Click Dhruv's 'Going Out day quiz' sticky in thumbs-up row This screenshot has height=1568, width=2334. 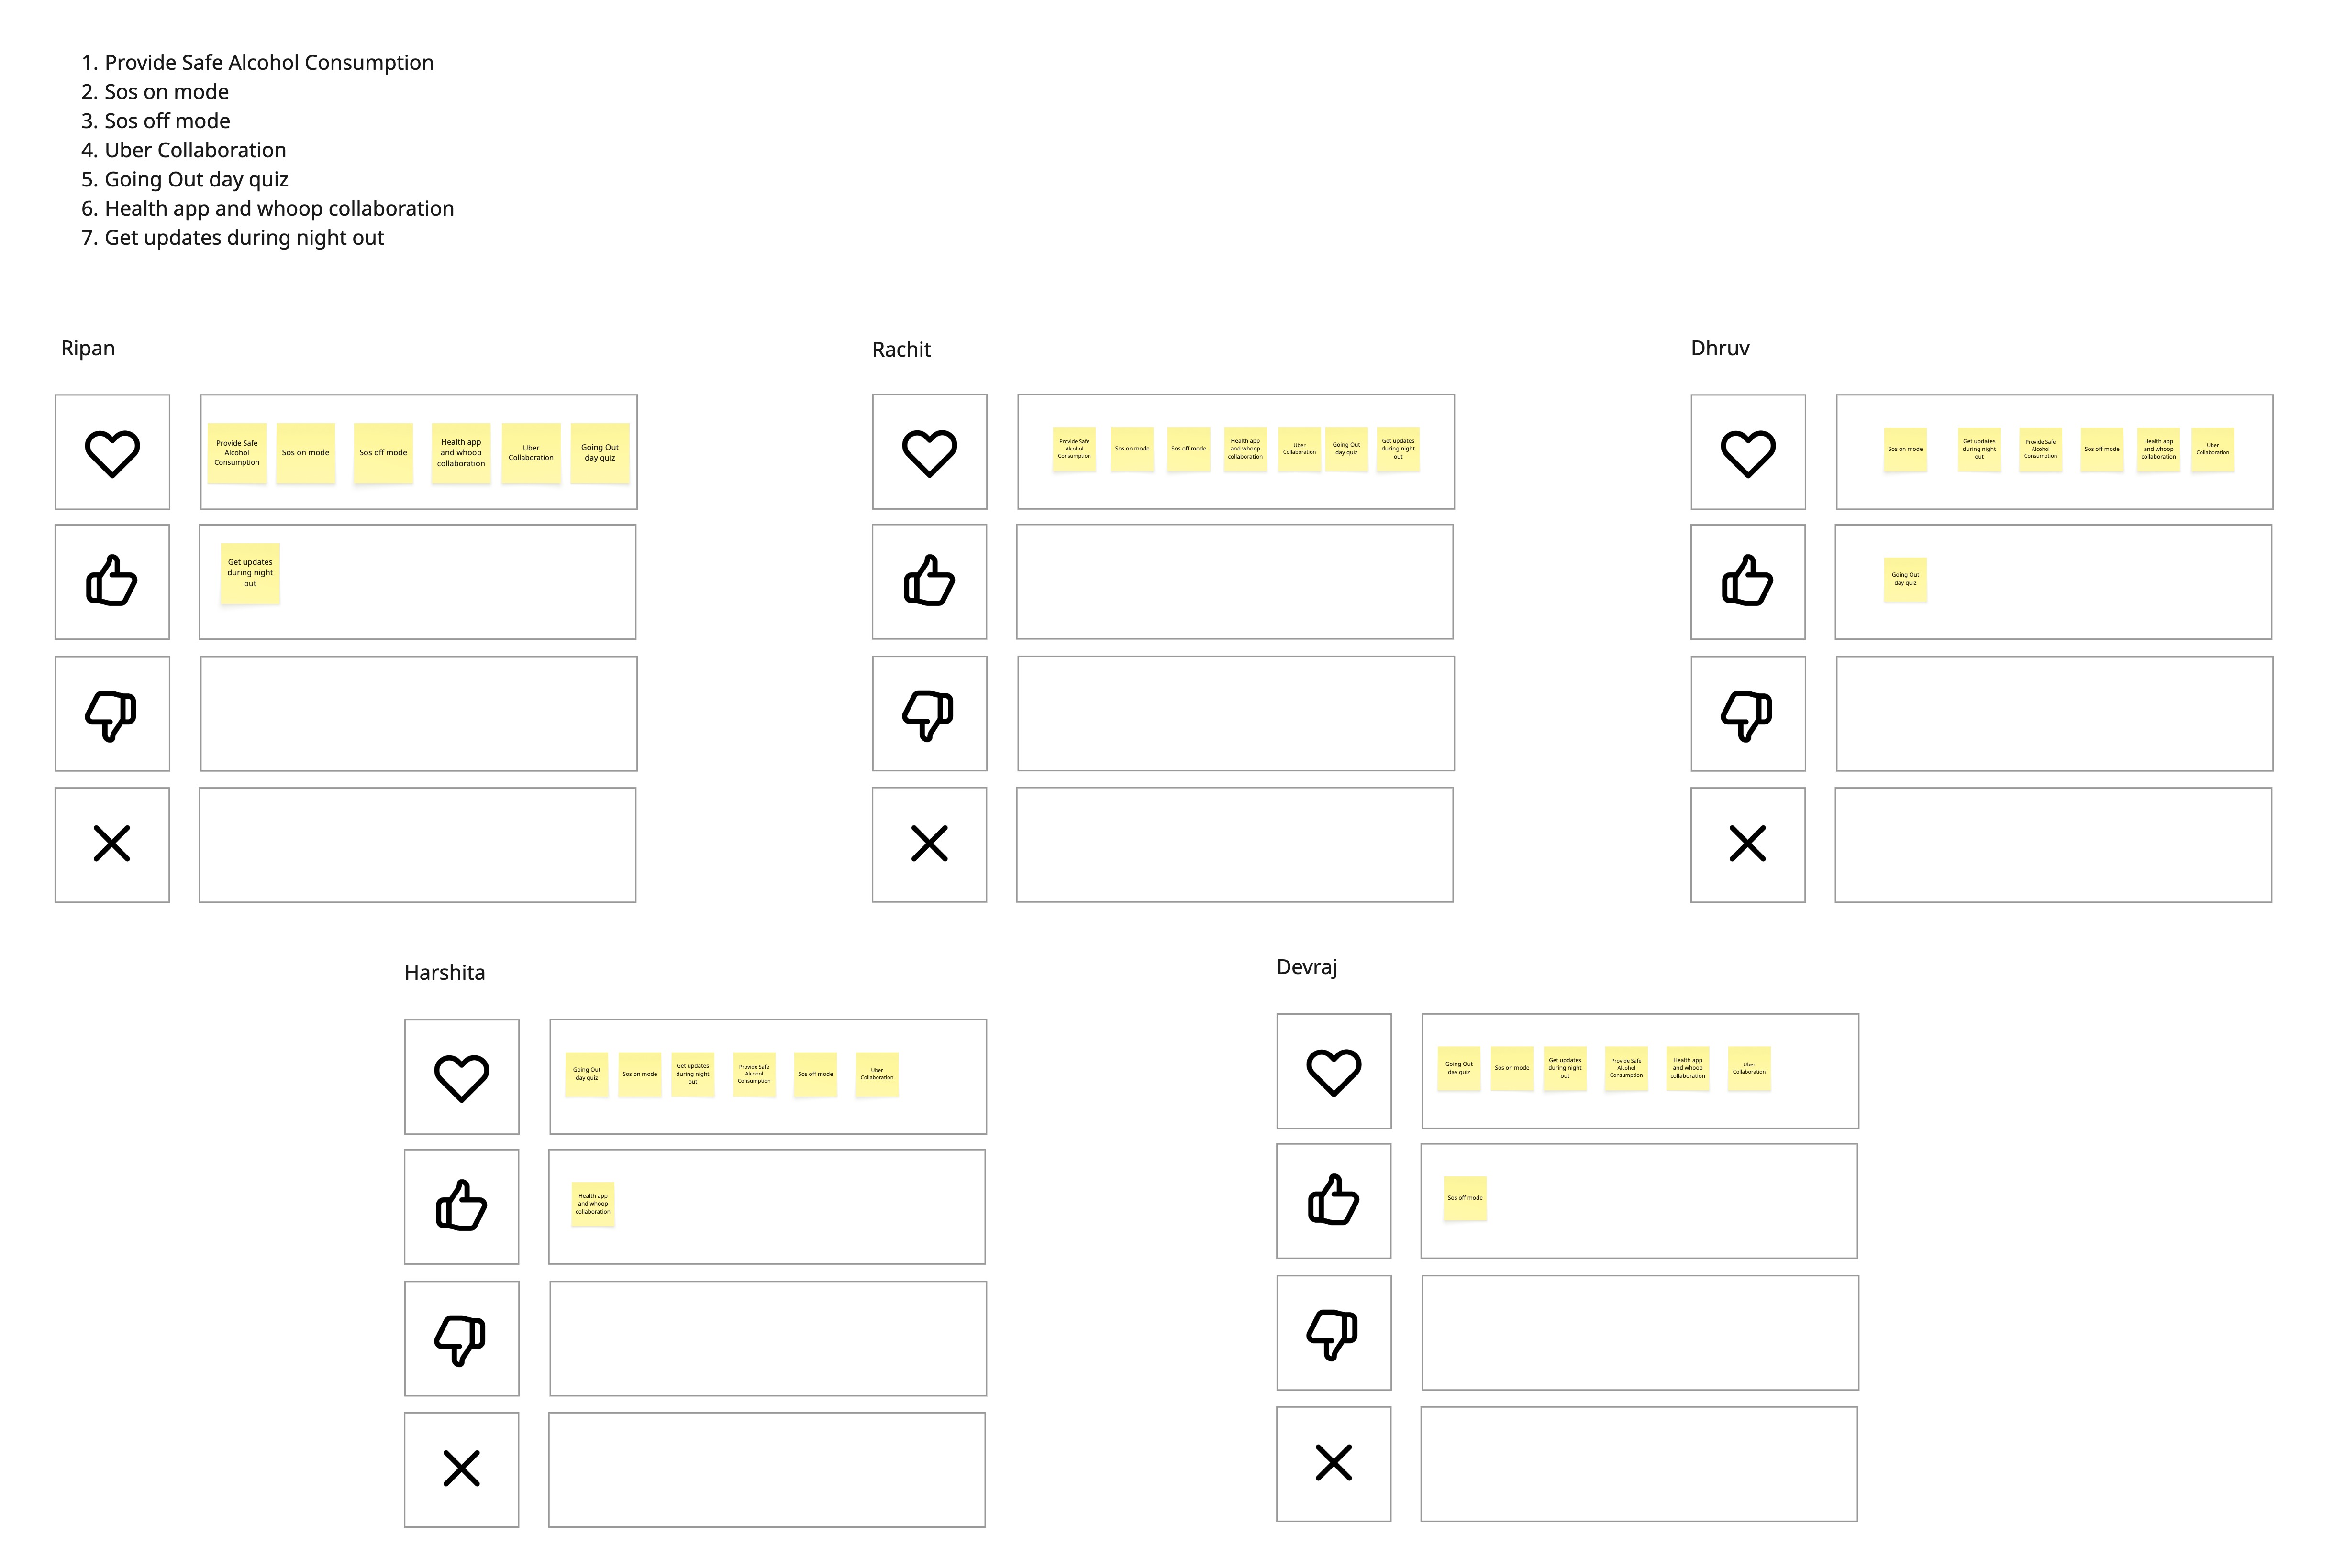coord(1905,579)
